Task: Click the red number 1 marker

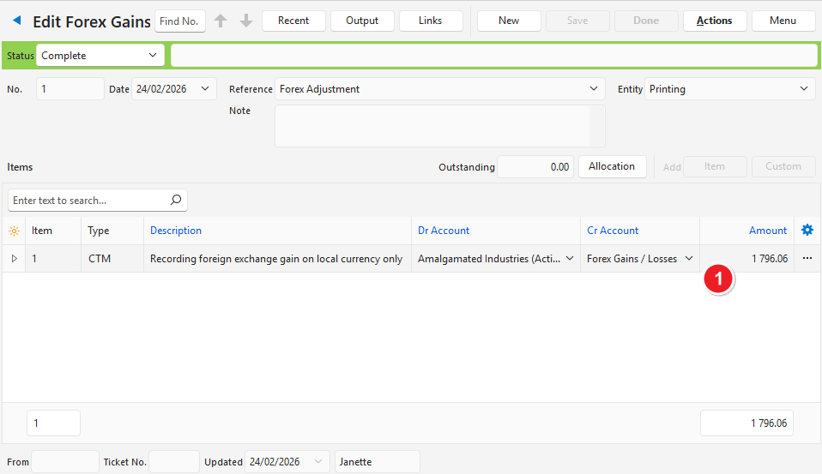Action: pyautogui.click(x=718, y=279)
